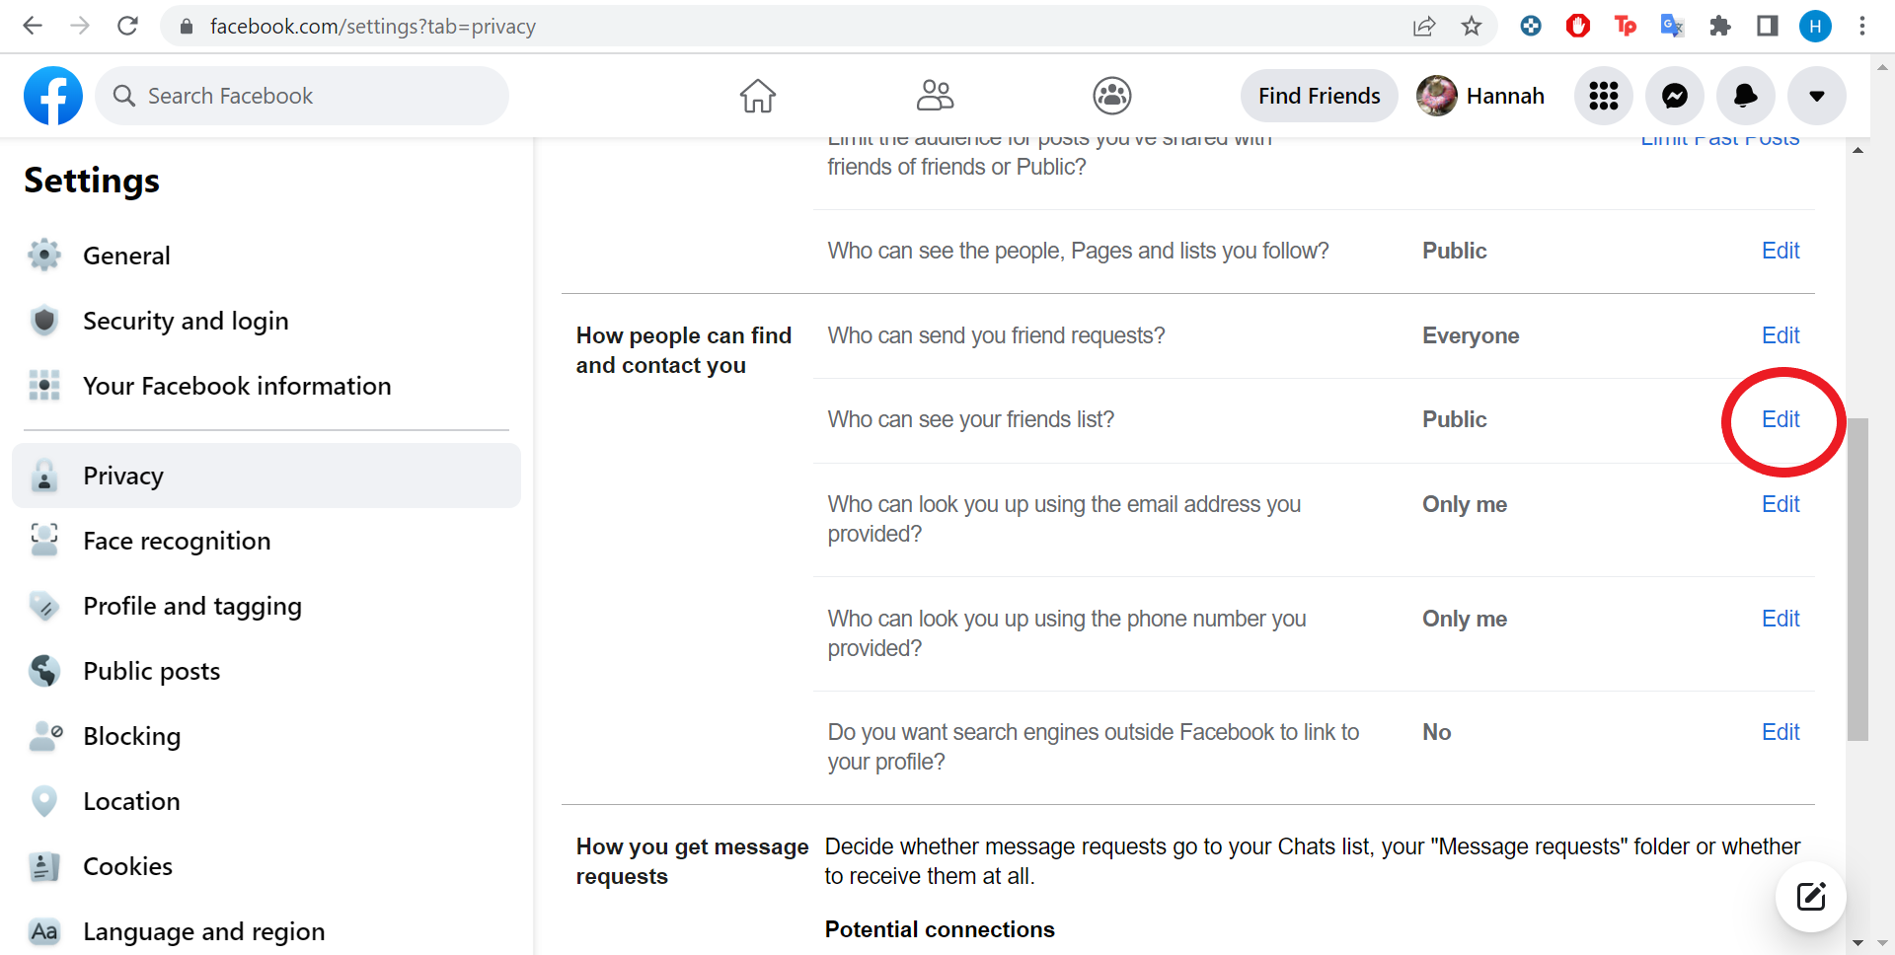Click the 'Everyone' value for friend requests

[x=1471, y=335]
